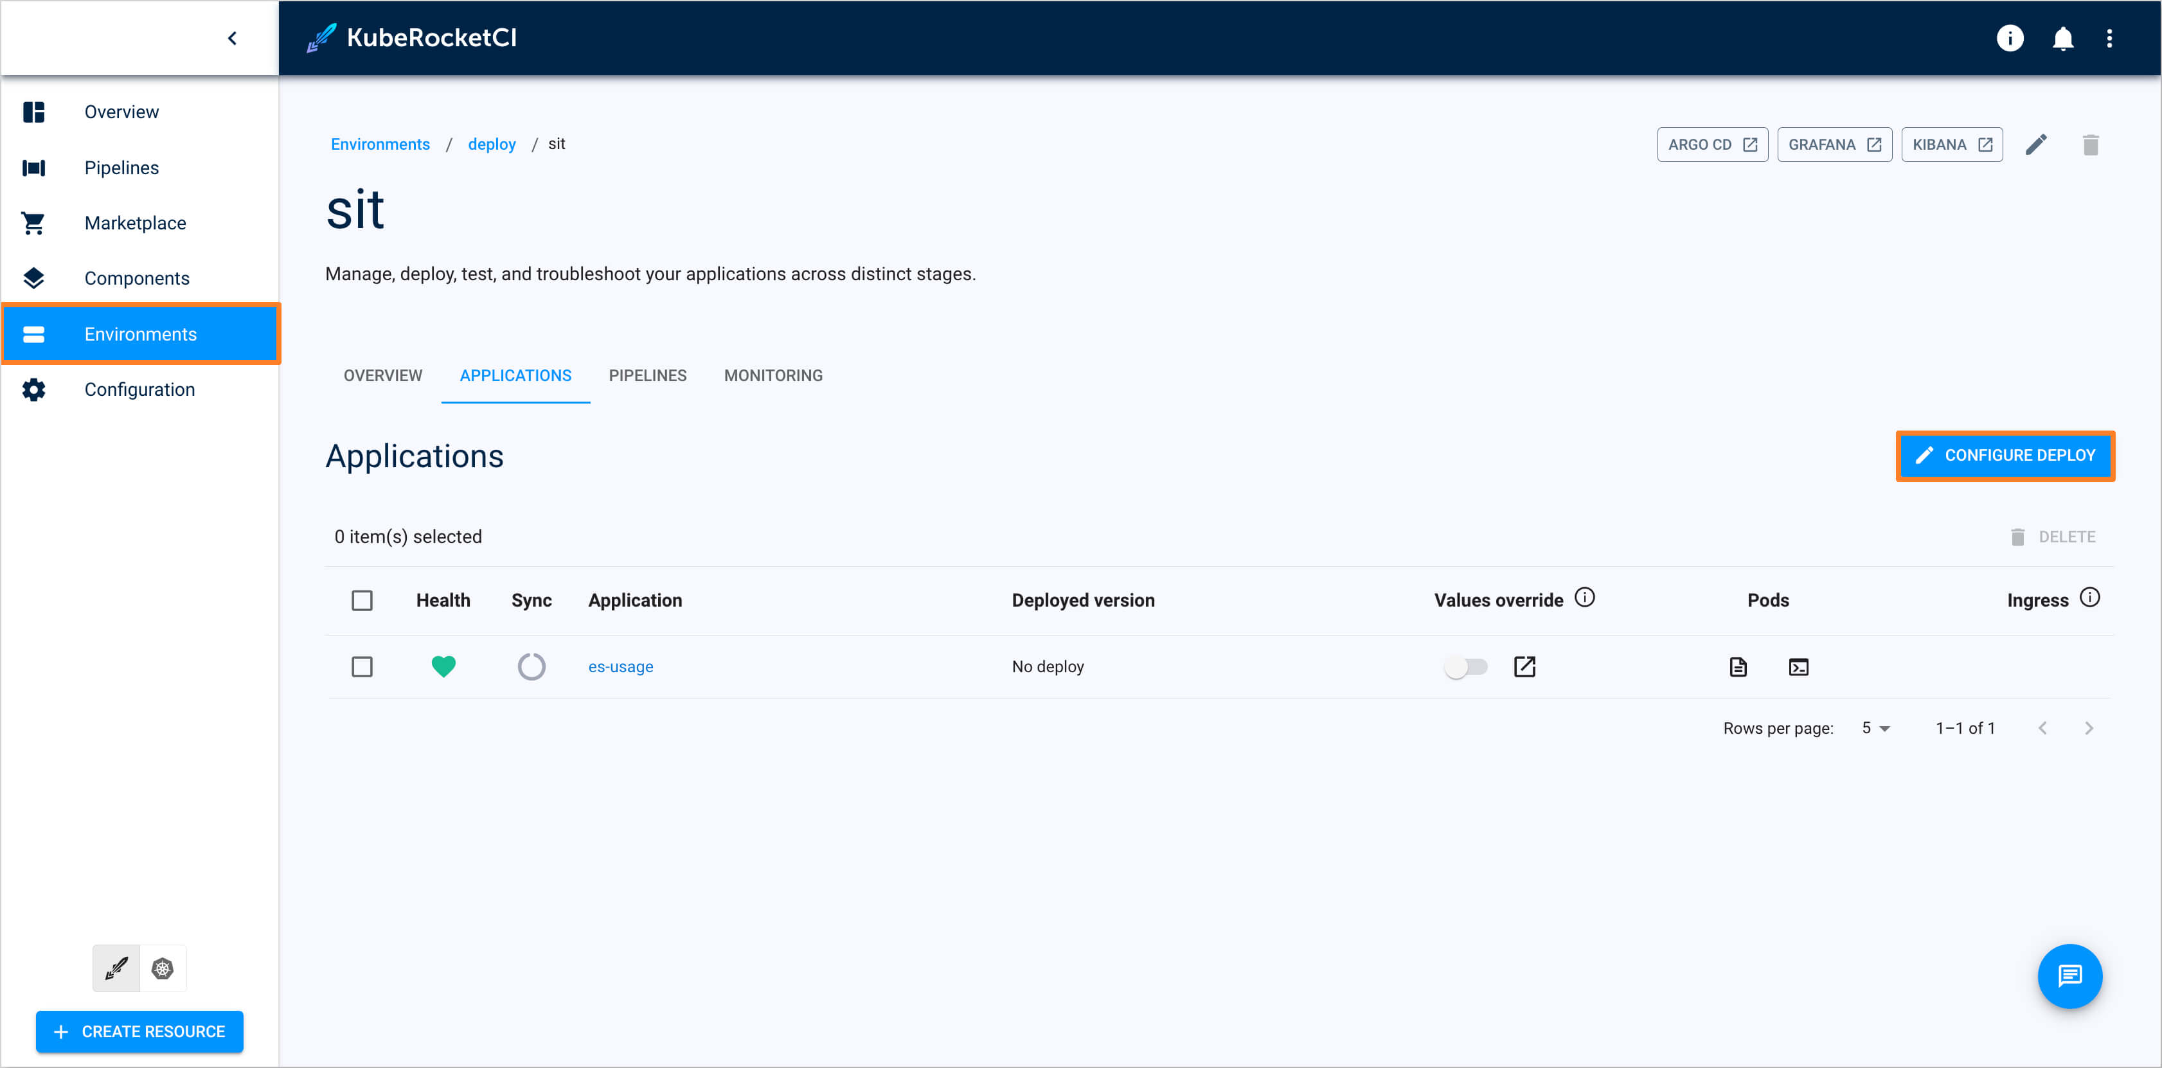The image size is (2162, 1068).
Task: View pod logs for es-usage
Action: point(1737,667)
